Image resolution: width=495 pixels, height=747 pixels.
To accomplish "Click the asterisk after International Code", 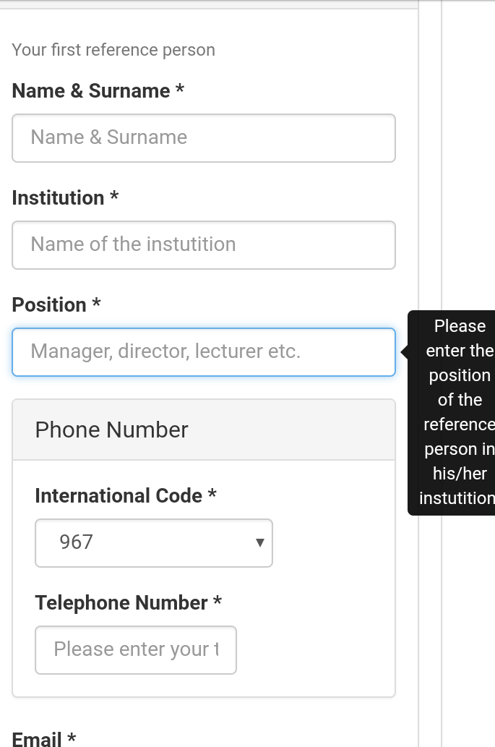I will point(212,495).
